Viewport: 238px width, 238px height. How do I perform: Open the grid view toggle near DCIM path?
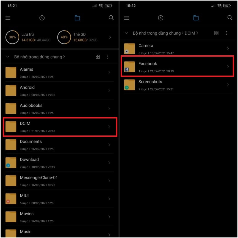216,33
